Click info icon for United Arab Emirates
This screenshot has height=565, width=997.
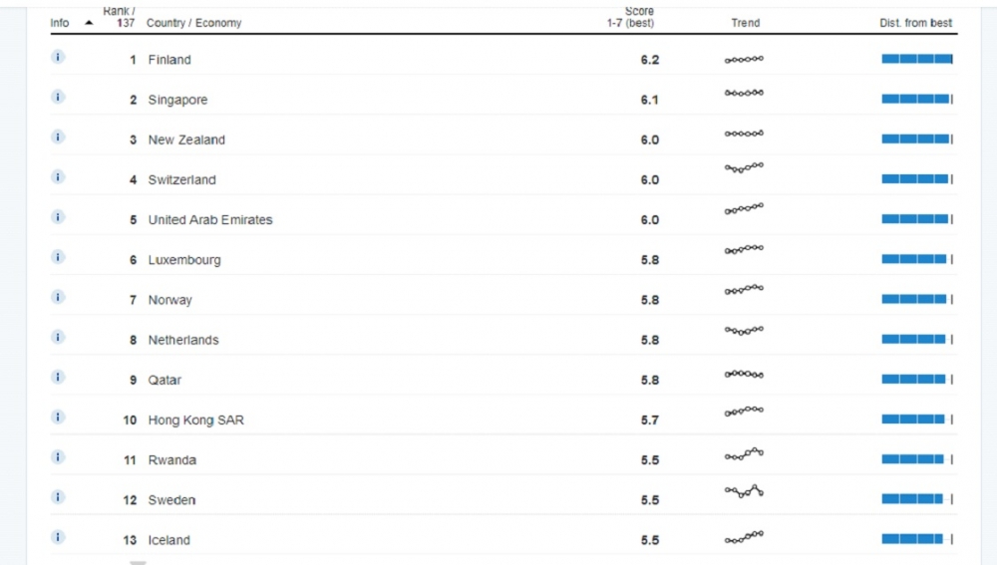tap(58, 217)
